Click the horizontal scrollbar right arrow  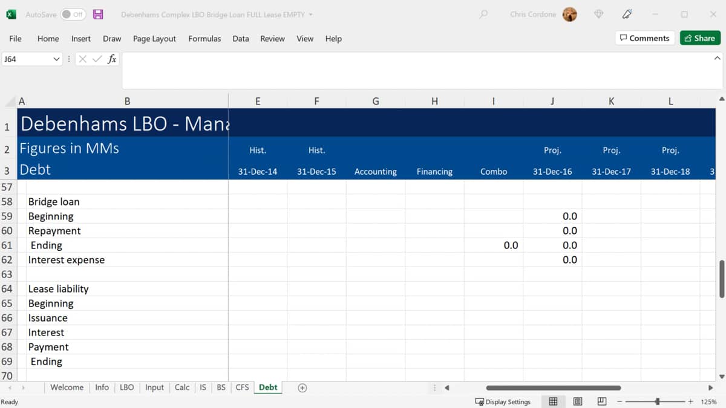(710, 388)
